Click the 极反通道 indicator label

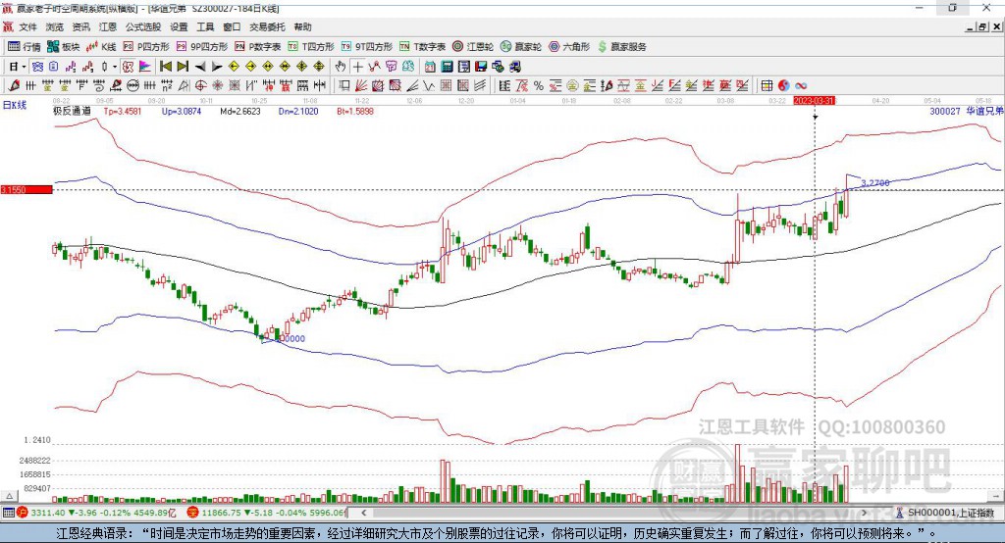coord(72,111)
